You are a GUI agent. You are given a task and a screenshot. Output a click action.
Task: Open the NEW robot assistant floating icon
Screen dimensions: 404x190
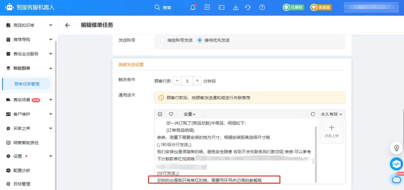pyautogui.click(x=397, y=179)
